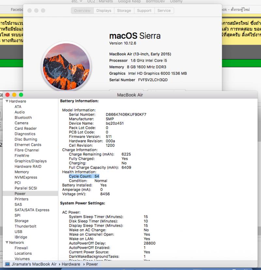Image resolution: width=261 pixels, height=270 pixels.
Task: Click the macOS Sierra mountain logo
Action: 66,67
